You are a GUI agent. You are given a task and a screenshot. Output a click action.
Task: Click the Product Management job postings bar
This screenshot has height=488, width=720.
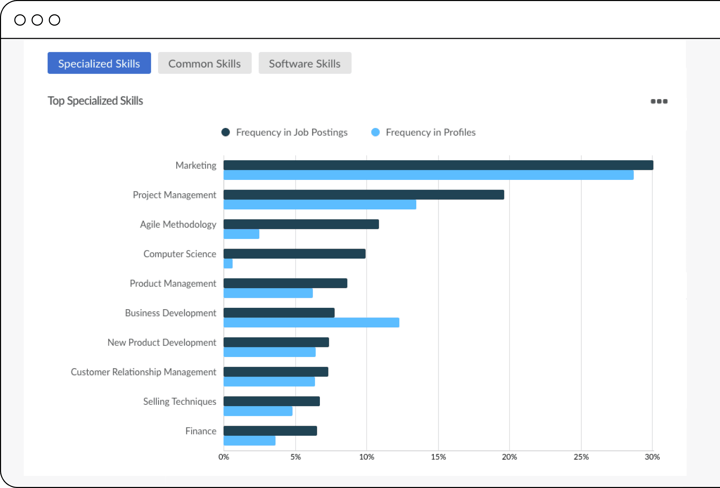click(285, 283)
